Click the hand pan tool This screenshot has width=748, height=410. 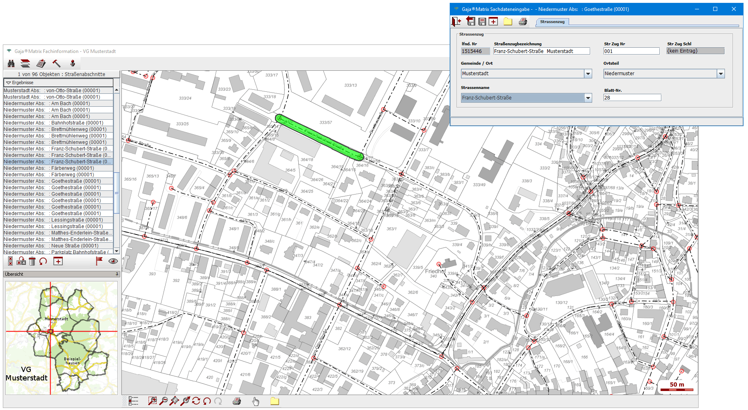(256, 401)
